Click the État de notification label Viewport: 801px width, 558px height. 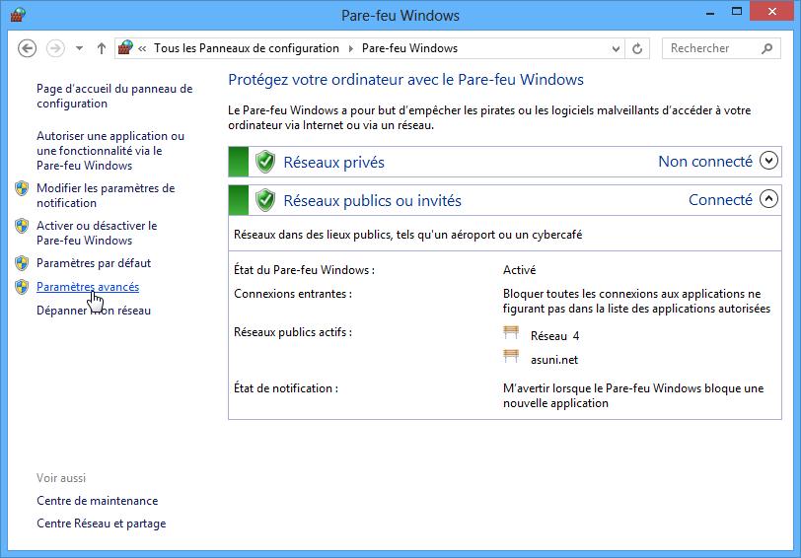point(286,388)
